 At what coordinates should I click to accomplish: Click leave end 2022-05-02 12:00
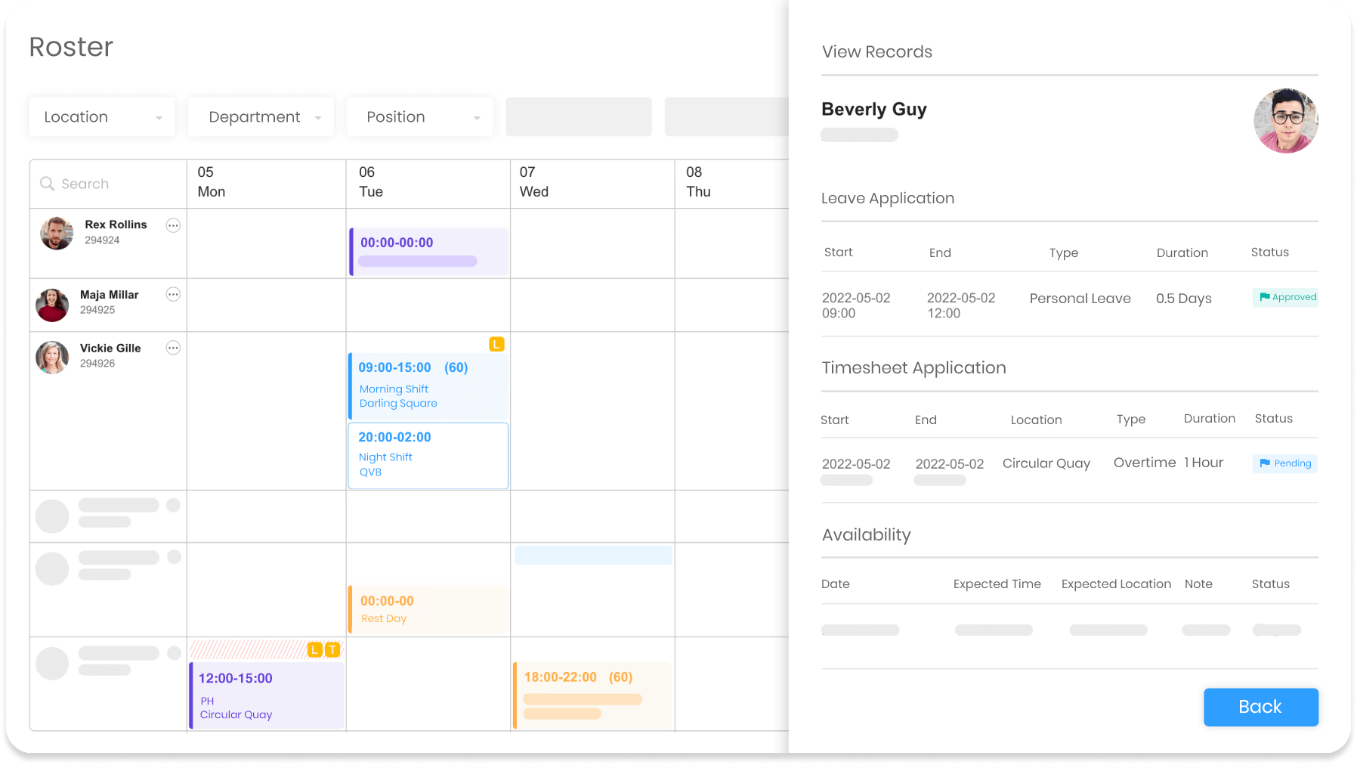[961, 305]
